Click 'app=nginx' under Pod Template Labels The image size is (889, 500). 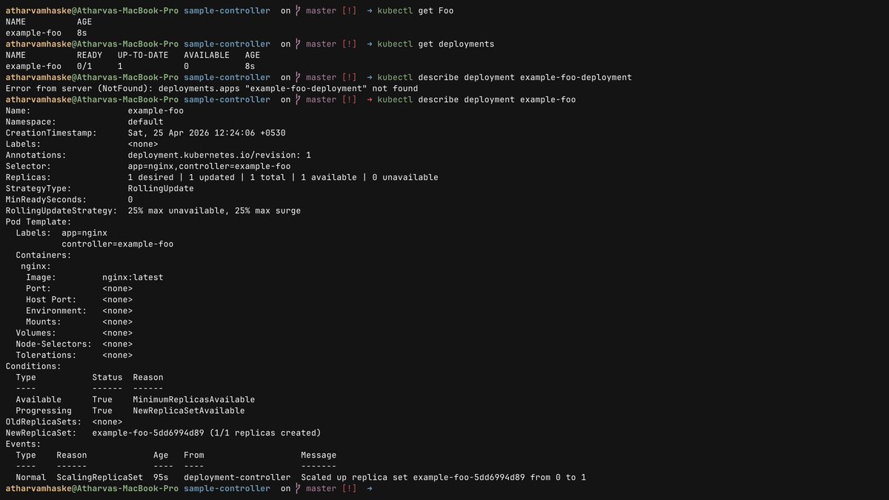(84, 233)
